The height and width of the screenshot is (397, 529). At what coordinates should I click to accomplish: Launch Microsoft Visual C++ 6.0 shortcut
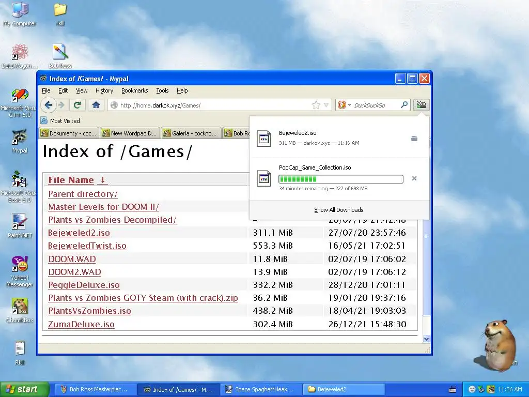click(x=20, y=103)
